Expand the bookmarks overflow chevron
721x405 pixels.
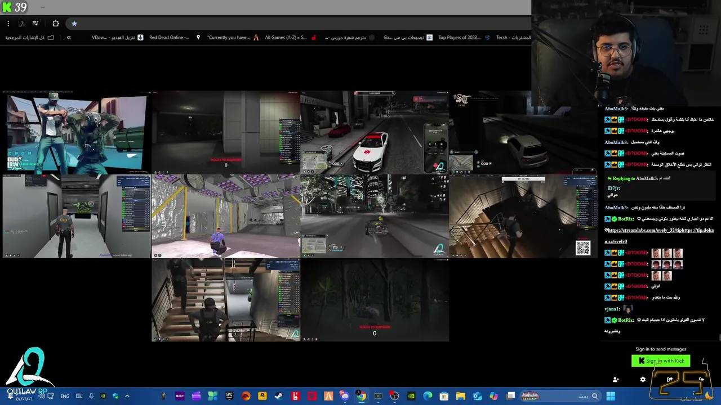[69, 38]
